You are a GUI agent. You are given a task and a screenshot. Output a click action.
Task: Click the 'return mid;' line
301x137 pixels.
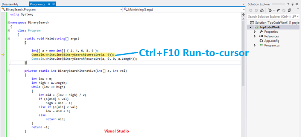[55, 119]
